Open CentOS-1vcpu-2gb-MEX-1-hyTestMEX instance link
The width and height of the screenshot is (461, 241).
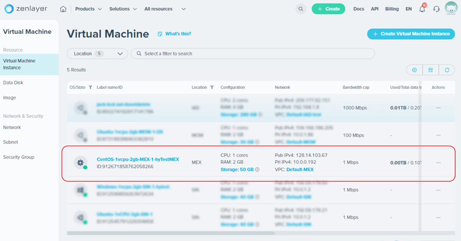(138, 159)
